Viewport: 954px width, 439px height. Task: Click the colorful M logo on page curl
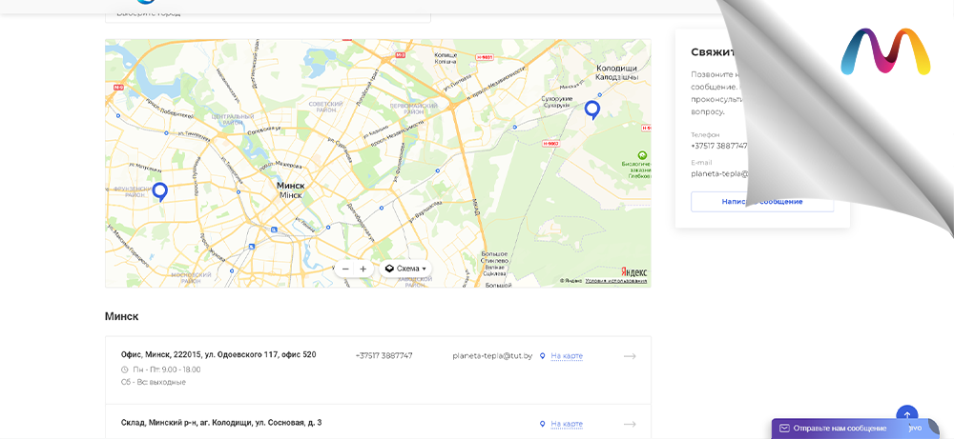click(885, 51)
